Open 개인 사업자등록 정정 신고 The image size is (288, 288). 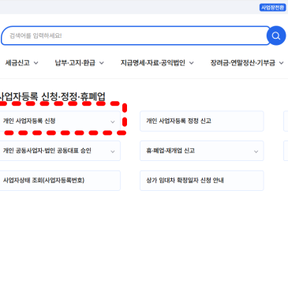tap(202, 121)
